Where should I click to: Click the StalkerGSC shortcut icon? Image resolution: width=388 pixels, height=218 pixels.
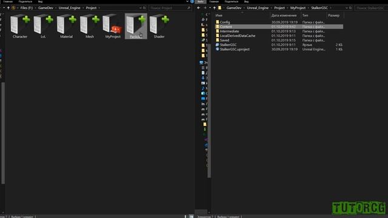[x=217, y=44]
